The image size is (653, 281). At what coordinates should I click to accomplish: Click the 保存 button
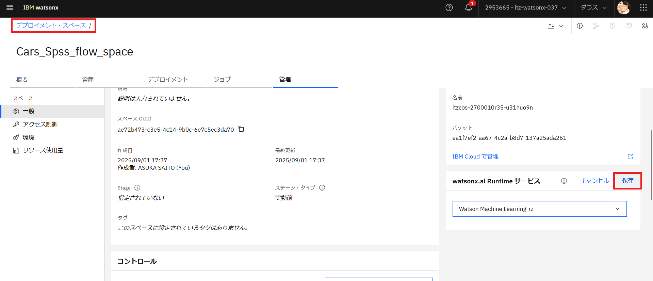[628, 181]
